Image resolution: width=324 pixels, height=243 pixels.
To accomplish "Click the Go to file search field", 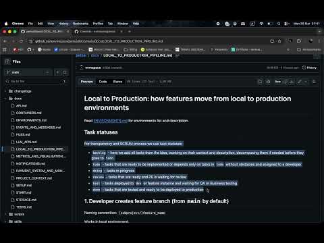I will click(36, 81).
